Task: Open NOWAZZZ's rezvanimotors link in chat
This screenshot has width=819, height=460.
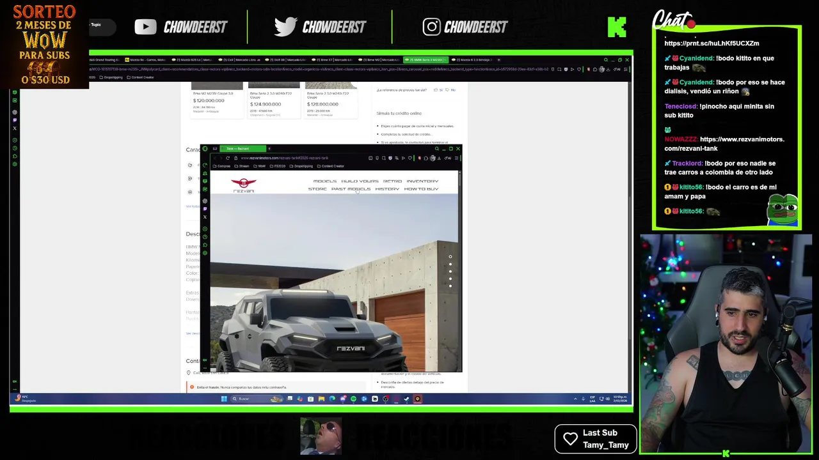Action: click(x=724, y=144)
